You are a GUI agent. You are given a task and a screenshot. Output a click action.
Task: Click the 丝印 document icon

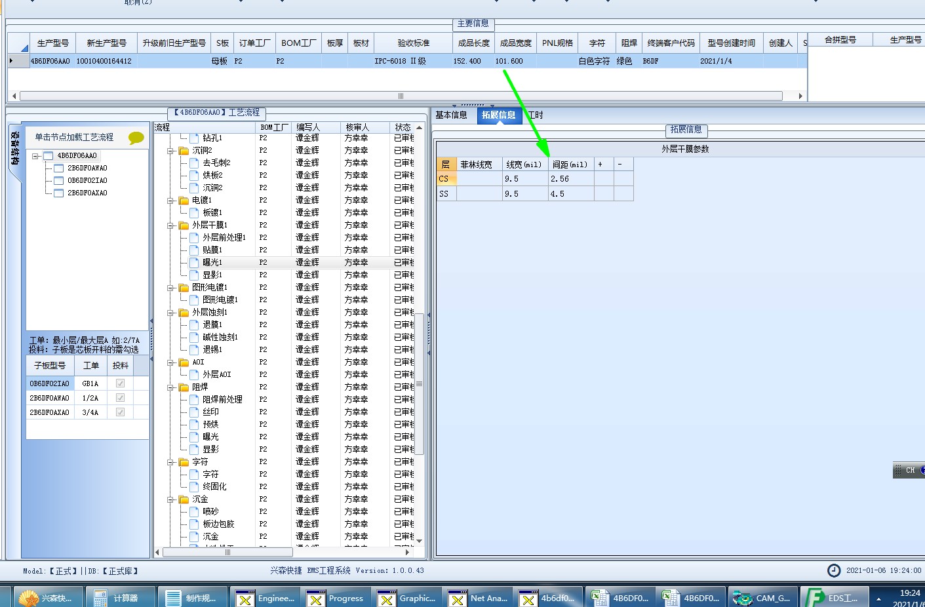(194, 412)
